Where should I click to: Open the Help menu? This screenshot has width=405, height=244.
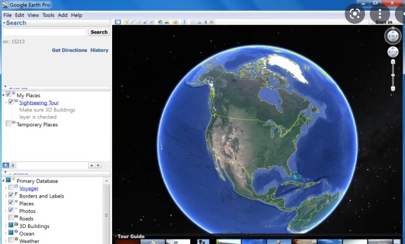pos(76,15)
